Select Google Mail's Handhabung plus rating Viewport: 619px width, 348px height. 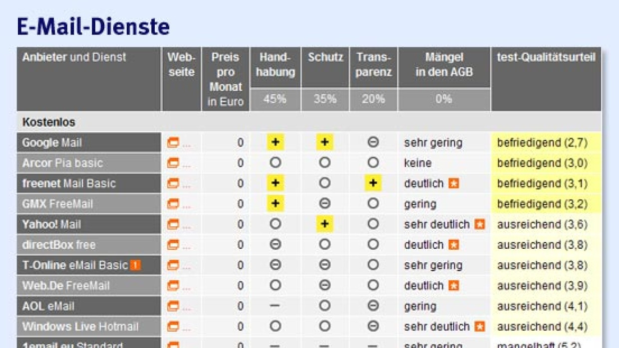(275, 143)
